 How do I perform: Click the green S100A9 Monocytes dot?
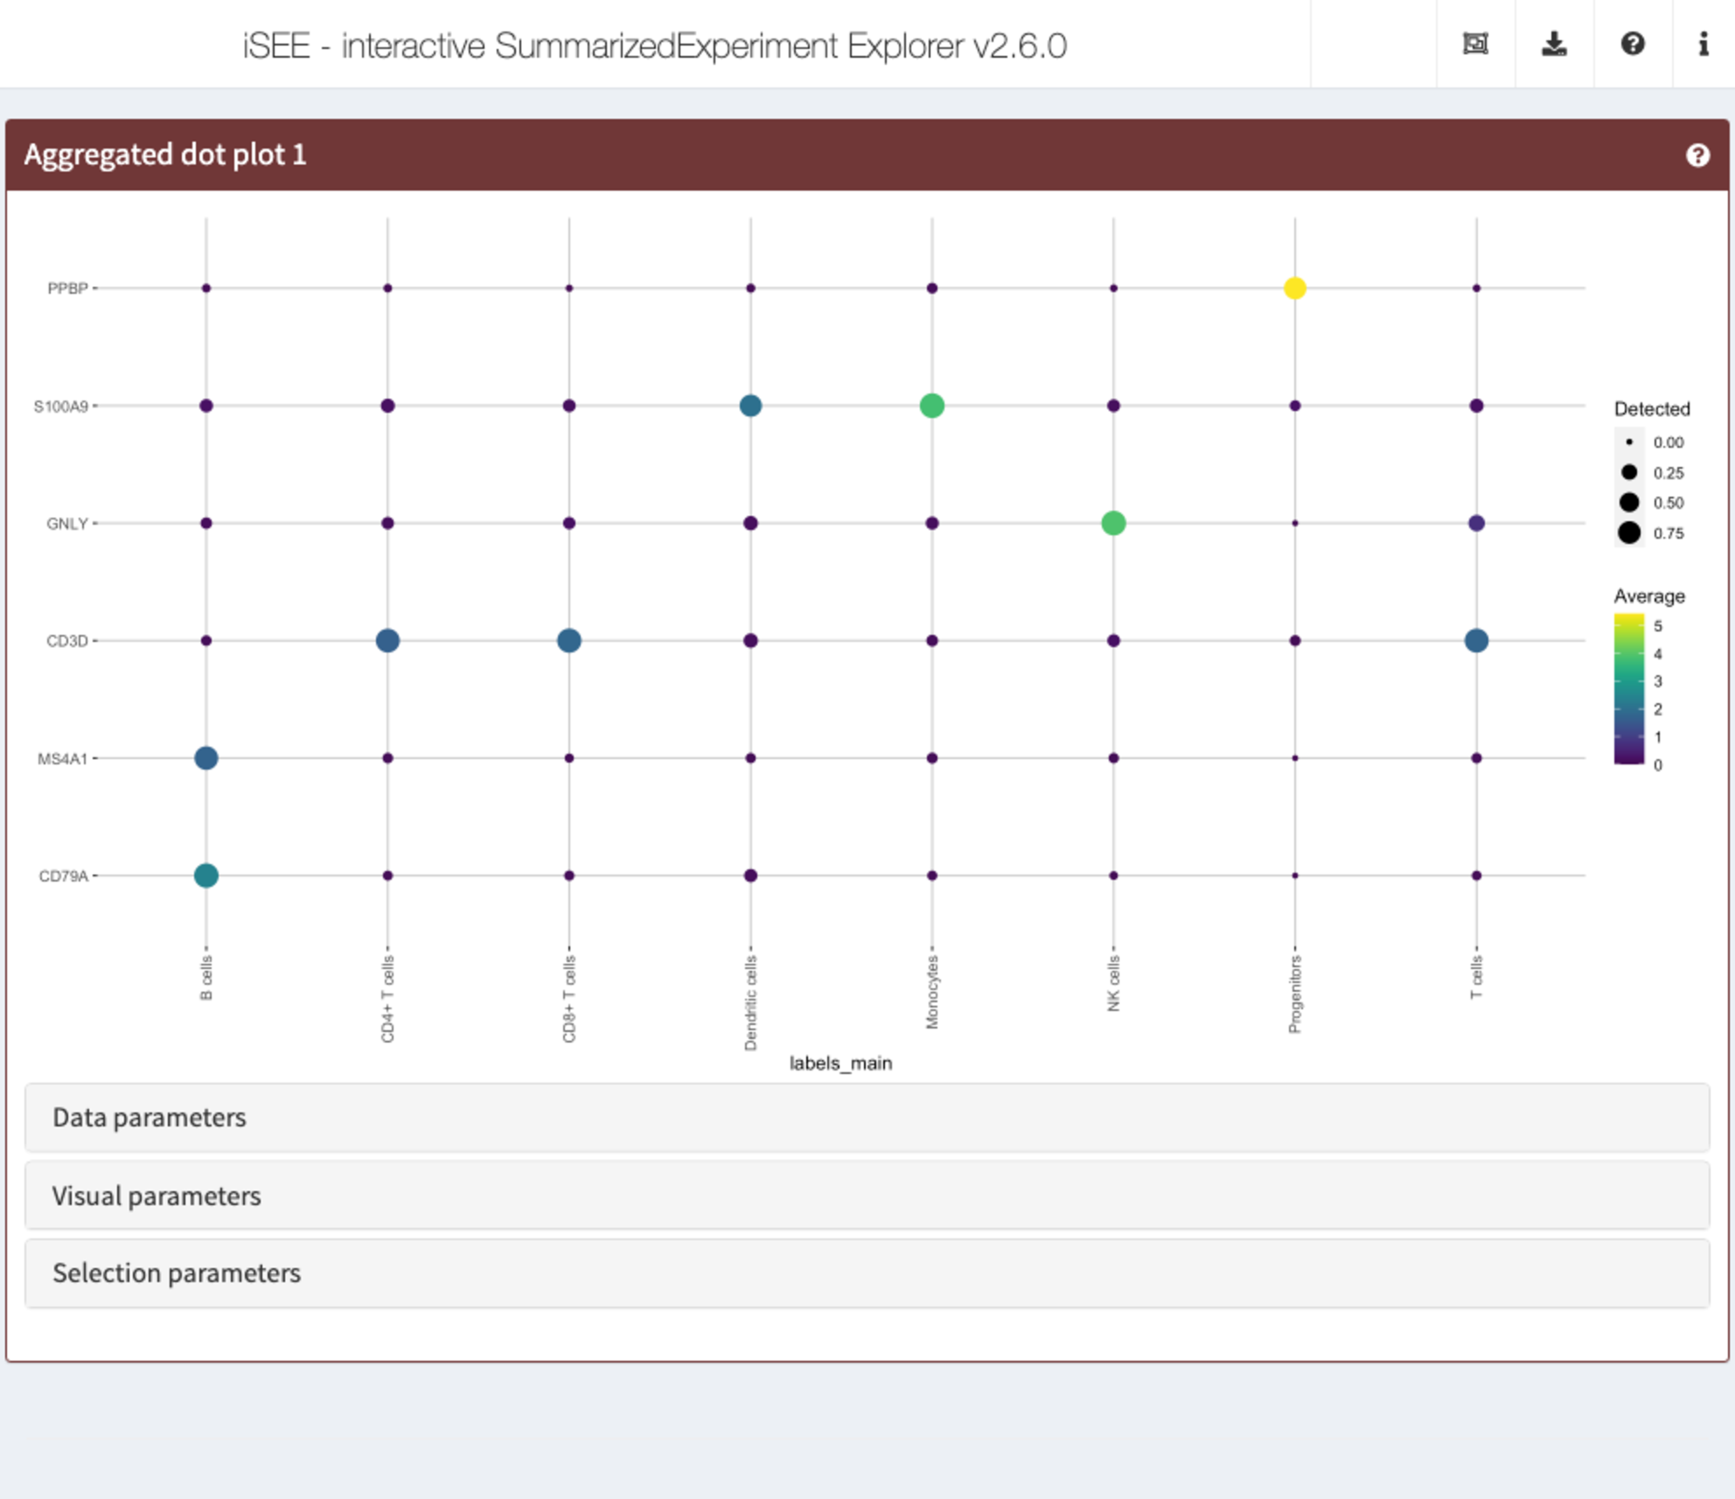[931, 406]
